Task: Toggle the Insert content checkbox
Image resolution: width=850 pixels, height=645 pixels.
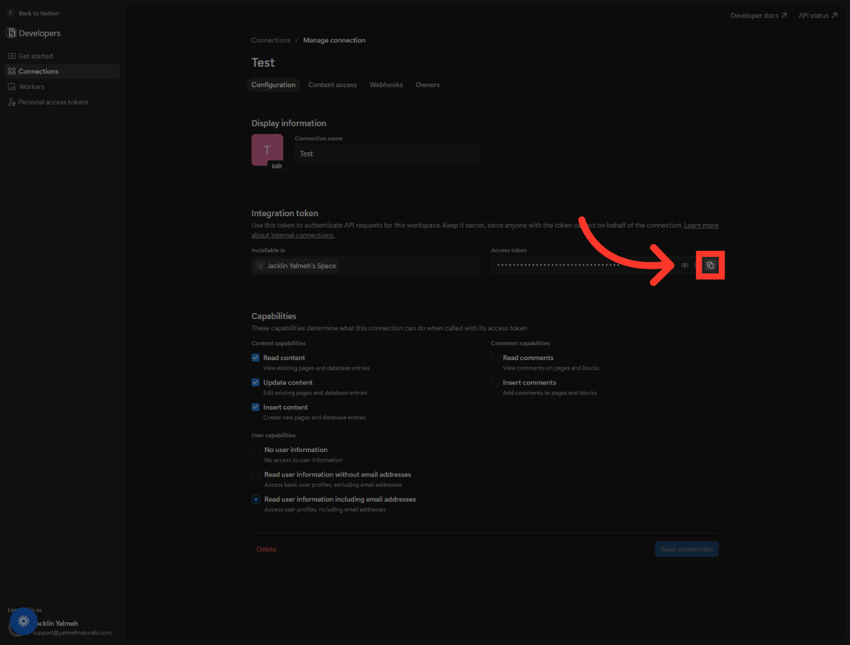Action: pos(255,407)
